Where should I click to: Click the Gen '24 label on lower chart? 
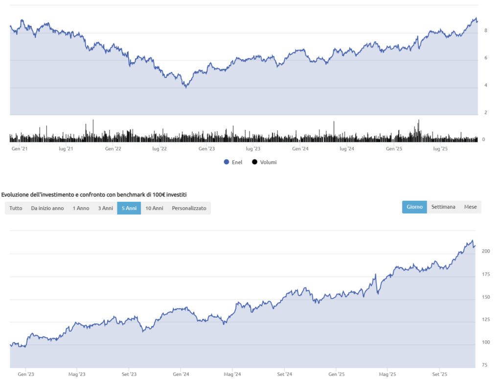tap(181, 374)
